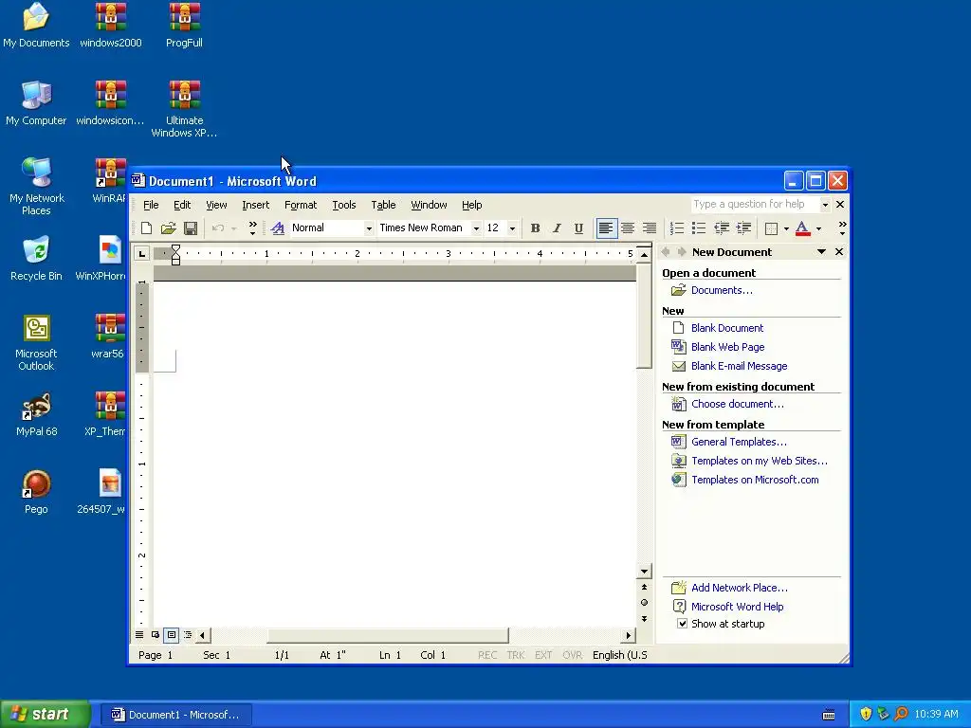Open the Format menu
The image size is (971, 728).
coord(301,205)
